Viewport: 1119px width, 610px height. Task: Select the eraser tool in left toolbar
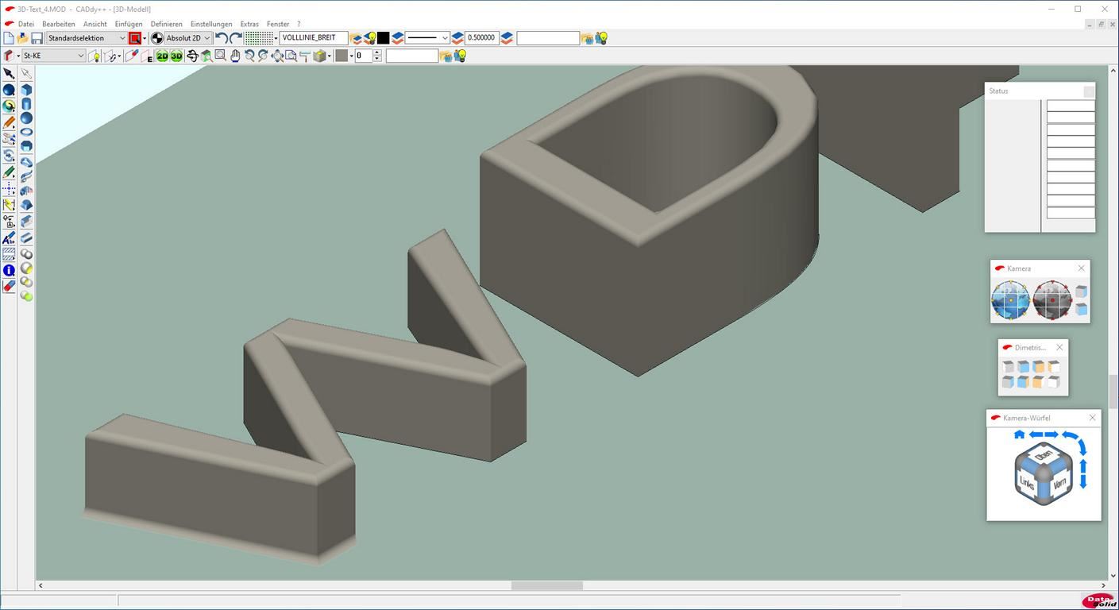(9, 286)
